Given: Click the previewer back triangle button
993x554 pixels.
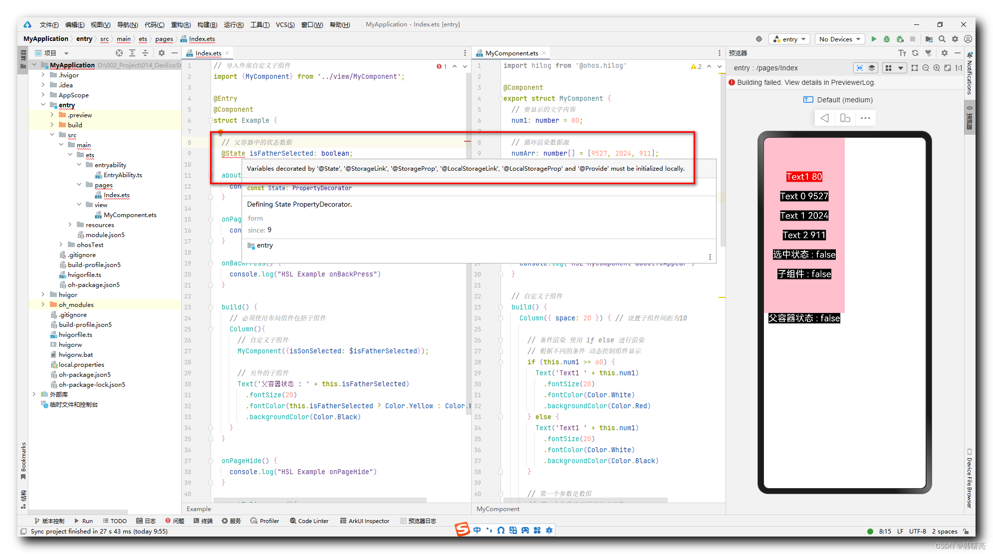Looking at the screenshot, I should click(824, 118).
